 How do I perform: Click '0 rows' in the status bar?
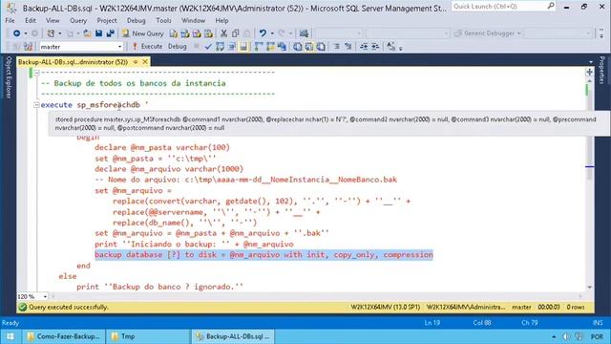tap(576, 308)
